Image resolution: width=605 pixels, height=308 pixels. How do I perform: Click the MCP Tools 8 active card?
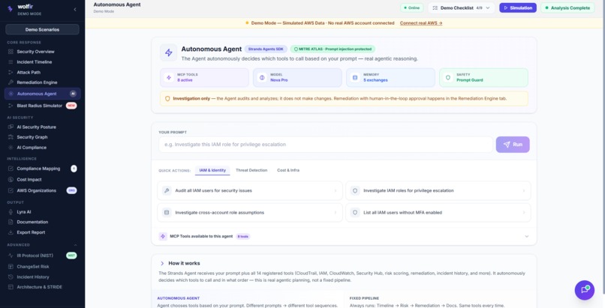point(204,77)
